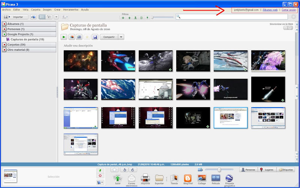Open the Personas panel button
This screenshot has height=188, width=300.
[248, 170]
